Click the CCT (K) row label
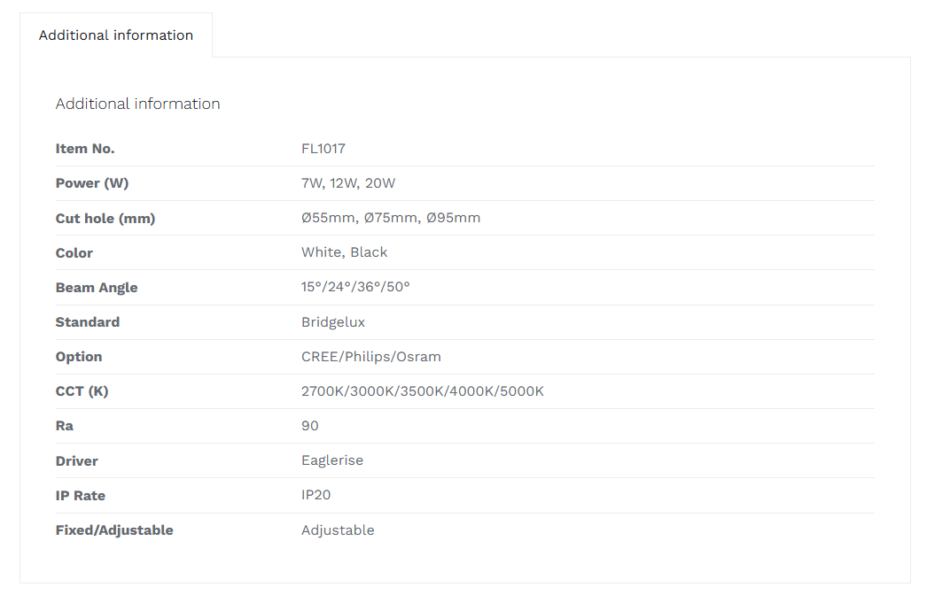Image resolution: width=927 pixels, height=595 pixels. click(82, 391)
